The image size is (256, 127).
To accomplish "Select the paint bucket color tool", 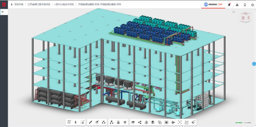I will 173,122.
